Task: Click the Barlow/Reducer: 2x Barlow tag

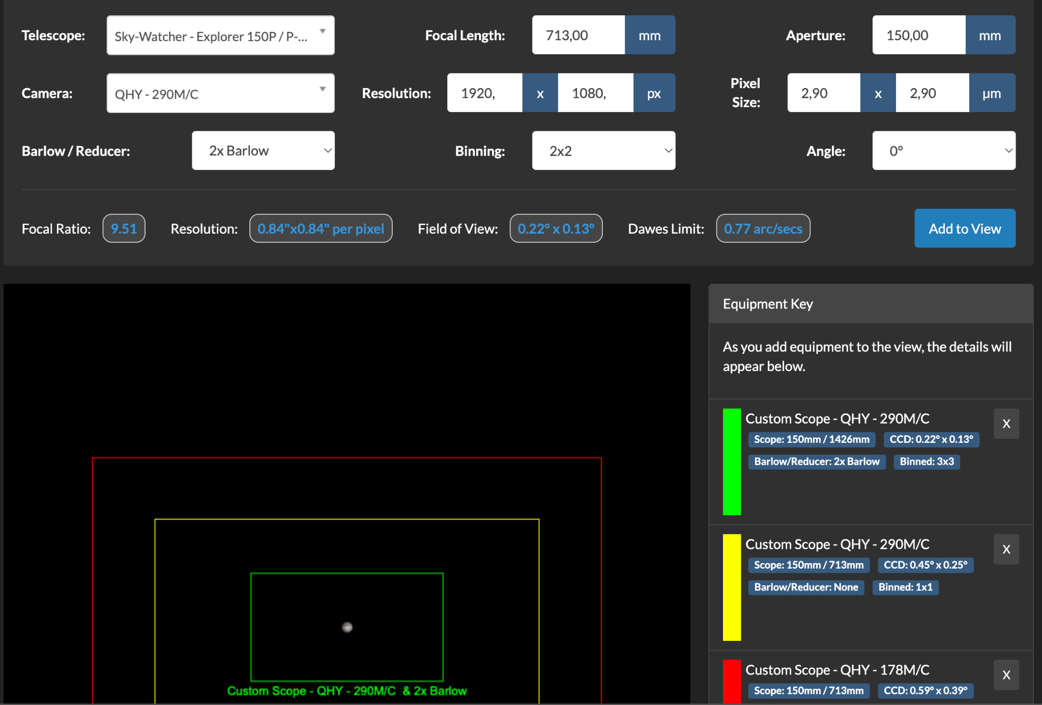Action: point(817,462)
